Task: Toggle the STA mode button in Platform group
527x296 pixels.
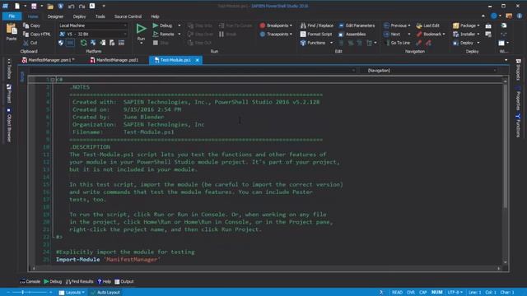Action: pos(70,43)
